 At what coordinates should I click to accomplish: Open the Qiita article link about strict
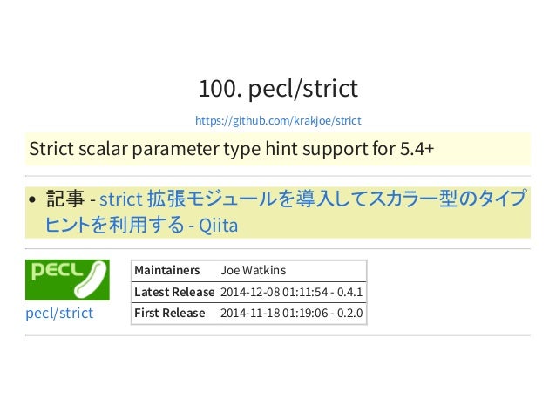(286, 212)
